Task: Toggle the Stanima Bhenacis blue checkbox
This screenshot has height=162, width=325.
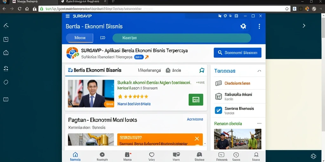Action: [x=218, y=110]
